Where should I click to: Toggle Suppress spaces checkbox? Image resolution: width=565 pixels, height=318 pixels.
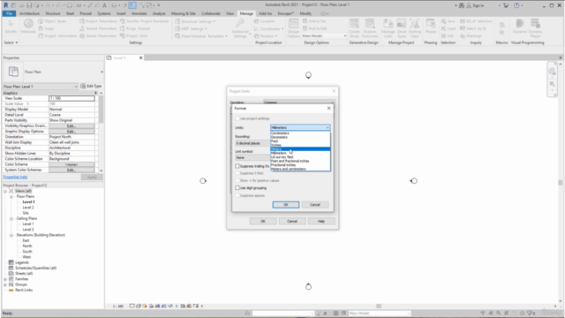[237, 195]
